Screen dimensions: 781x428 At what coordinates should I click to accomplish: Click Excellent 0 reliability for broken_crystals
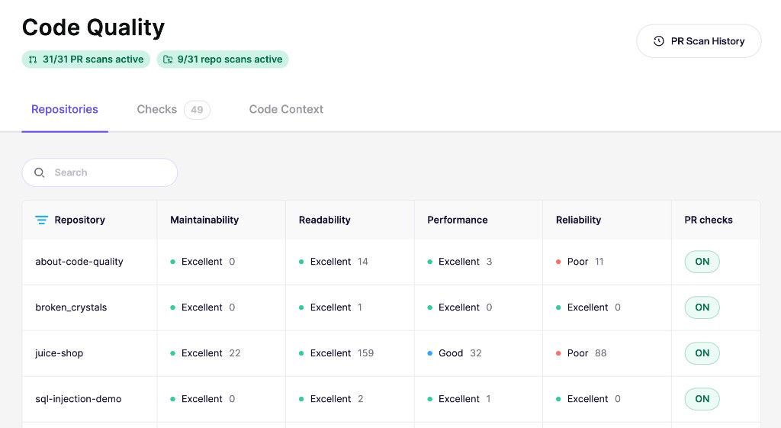click(x=588, y=307)
